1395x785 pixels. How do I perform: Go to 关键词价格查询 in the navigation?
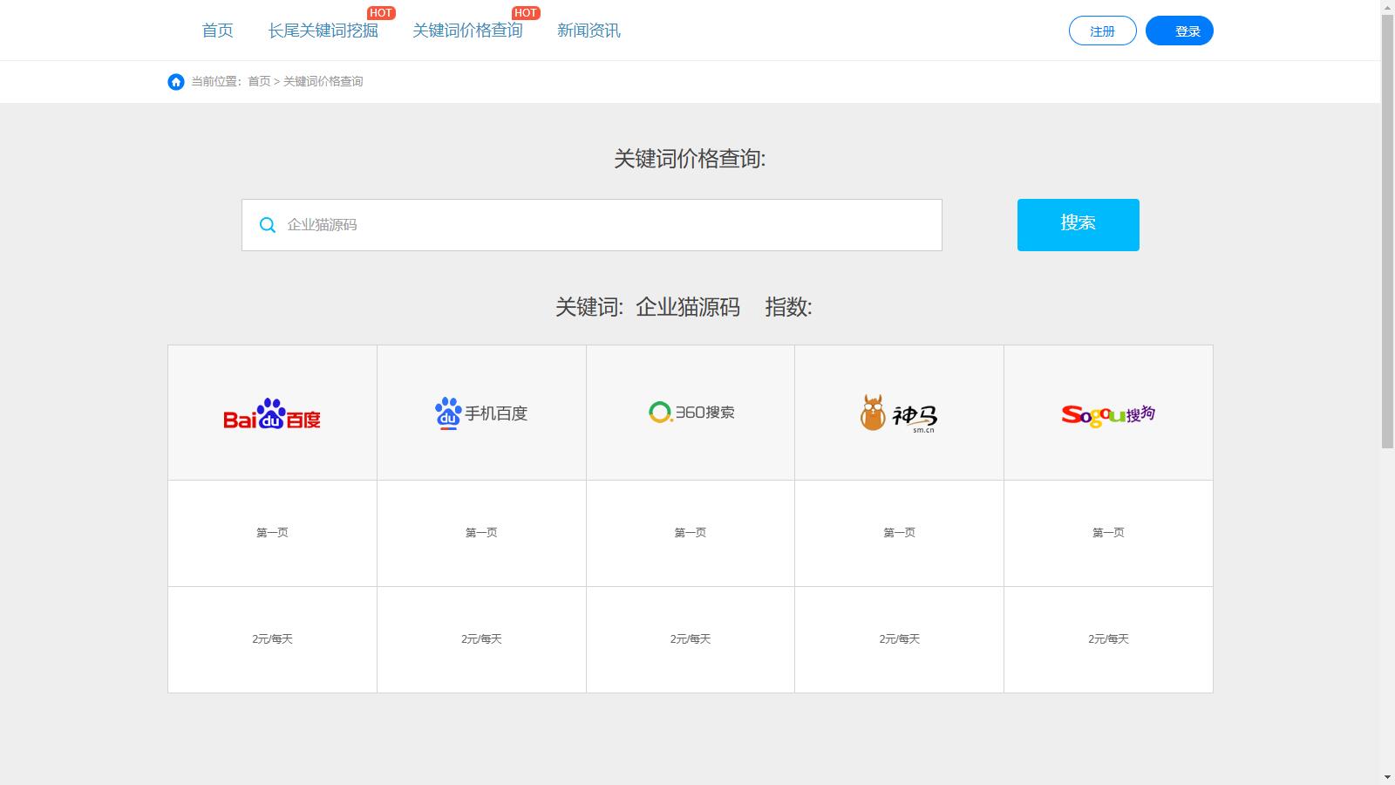[467, 31]
